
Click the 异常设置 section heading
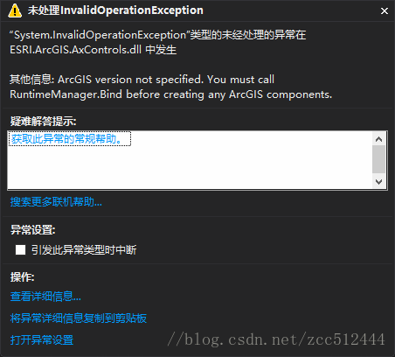(32, 230)
